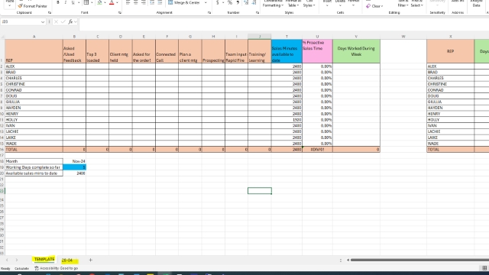The width and height of the screenshot is (489, 275).
Task: Expand the Paste options arrow
Action: (9, 5)
